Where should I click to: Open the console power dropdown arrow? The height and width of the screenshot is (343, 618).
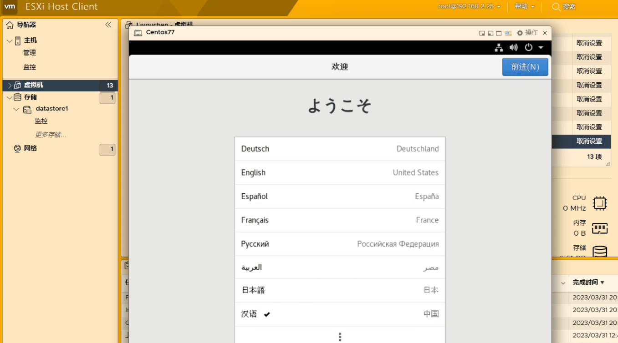pos(540,47)
